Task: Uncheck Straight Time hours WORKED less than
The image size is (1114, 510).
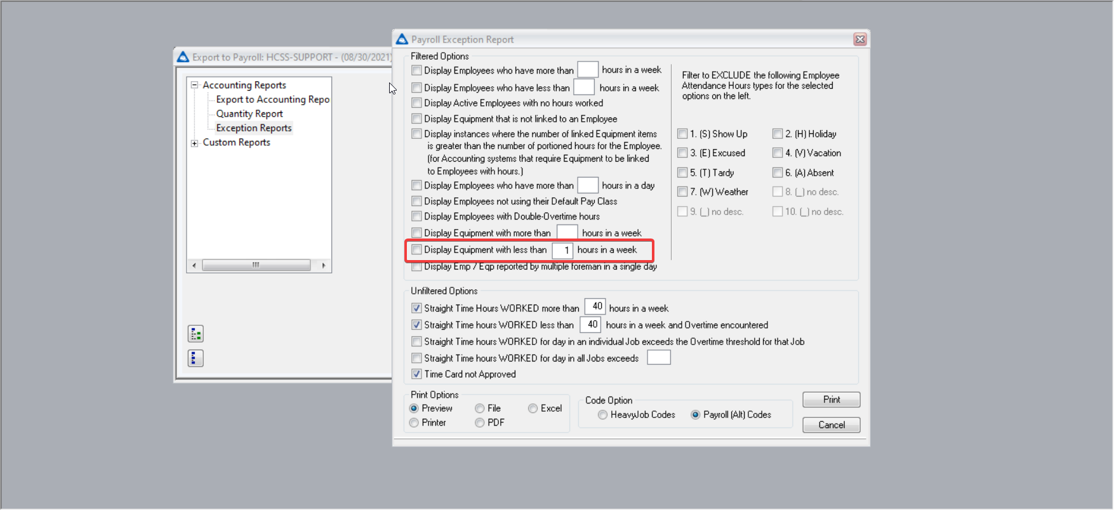Action: click(x=416, y=325)
